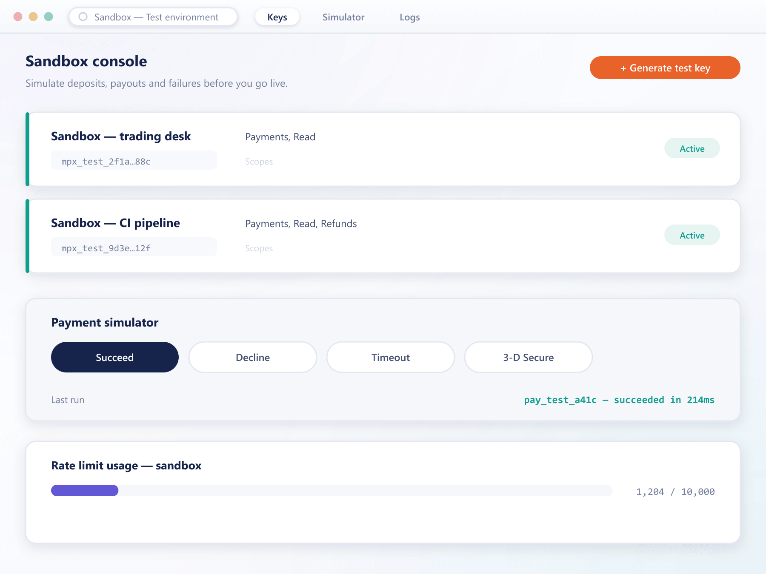The height and width of the screenshot is (574, 766).
Task: Click Generate test key button
Action: pyautogui.click(x=665, y=68)
